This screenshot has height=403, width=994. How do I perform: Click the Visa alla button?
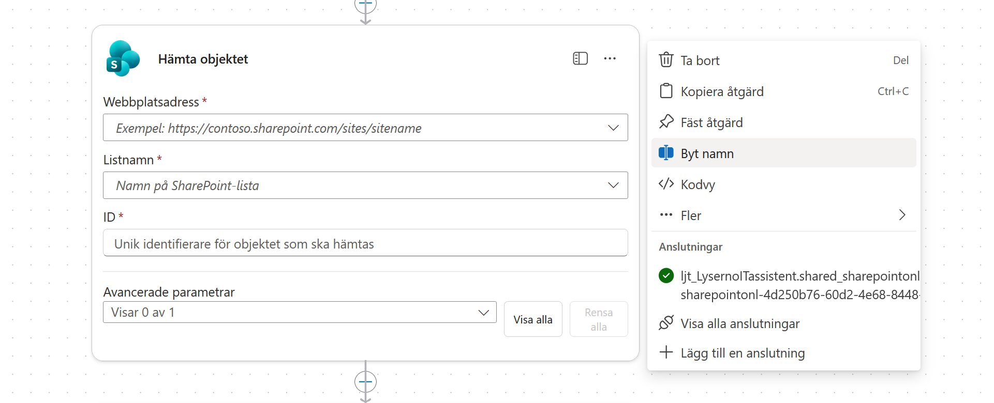coord(533,319)
